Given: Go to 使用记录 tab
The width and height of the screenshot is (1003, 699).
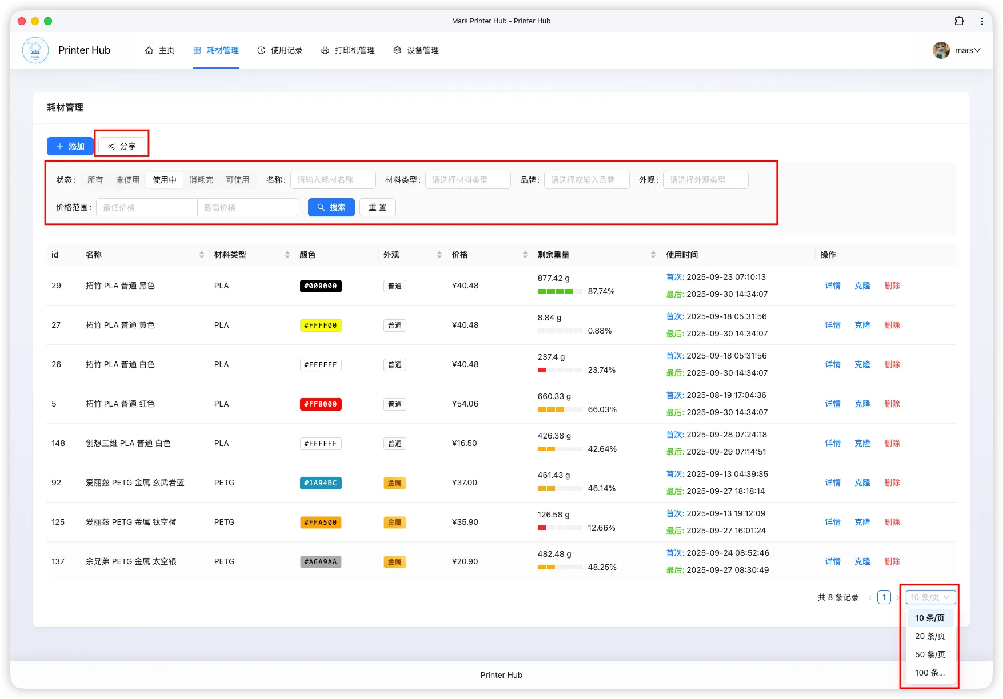Looking at the screenshot, I should [280, 50].
